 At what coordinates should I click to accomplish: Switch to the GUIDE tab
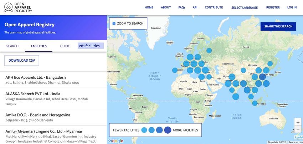click(x=65, y=46)
